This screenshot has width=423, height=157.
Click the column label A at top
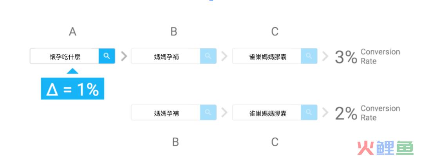(x=72, y=32)
